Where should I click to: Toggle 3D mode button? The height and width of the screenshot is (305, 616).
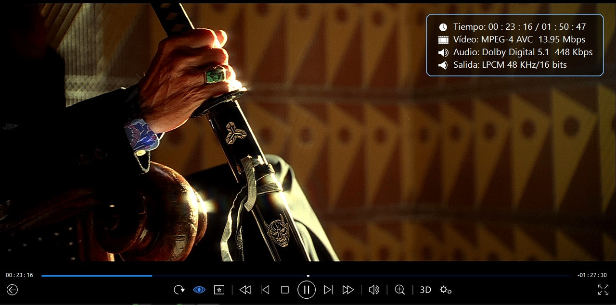click(x=425, y=290)
